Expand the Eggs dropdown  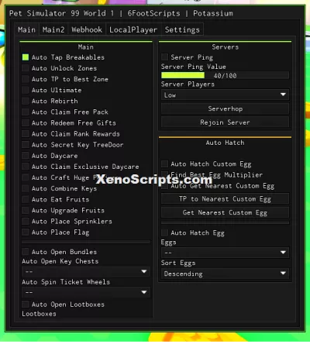click(225, 253)
